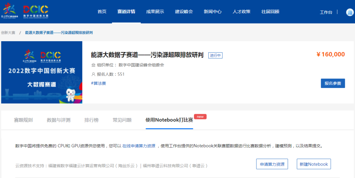
Task: Open 新闻中心 navigation item
Action: click(213, 12)
